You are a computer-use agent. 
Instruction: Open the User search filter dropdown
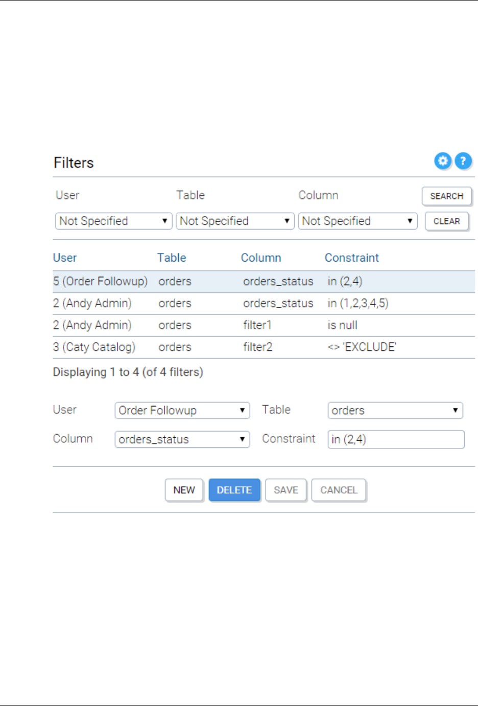point(113,221)
